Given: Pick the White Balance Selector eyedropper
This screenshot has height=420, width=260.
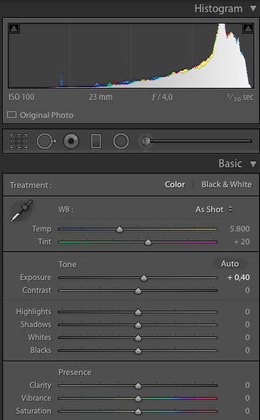Looking at the screenshot, I should [x=21, y=211].
